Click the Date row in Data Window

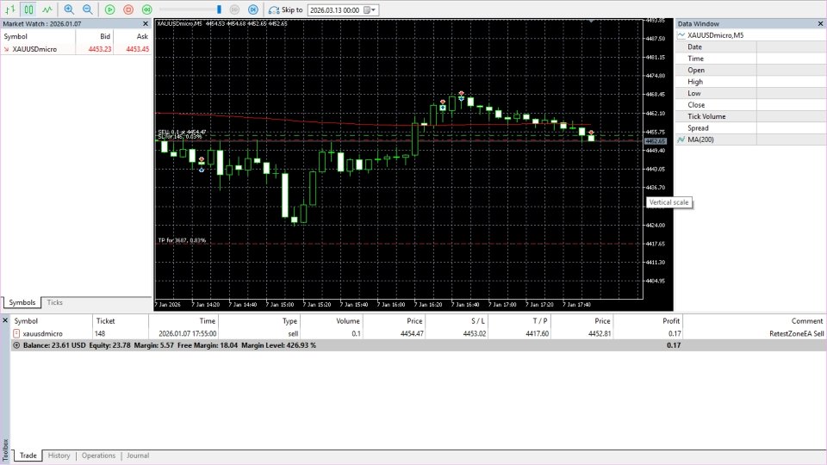[x=750, y=46]
